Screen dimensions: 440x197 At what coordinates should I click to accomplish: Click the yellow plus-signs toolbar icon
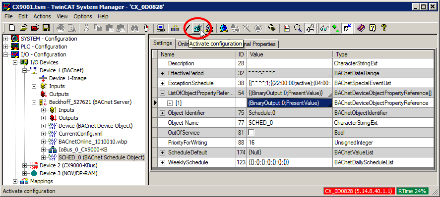click(x=272, y=28)
